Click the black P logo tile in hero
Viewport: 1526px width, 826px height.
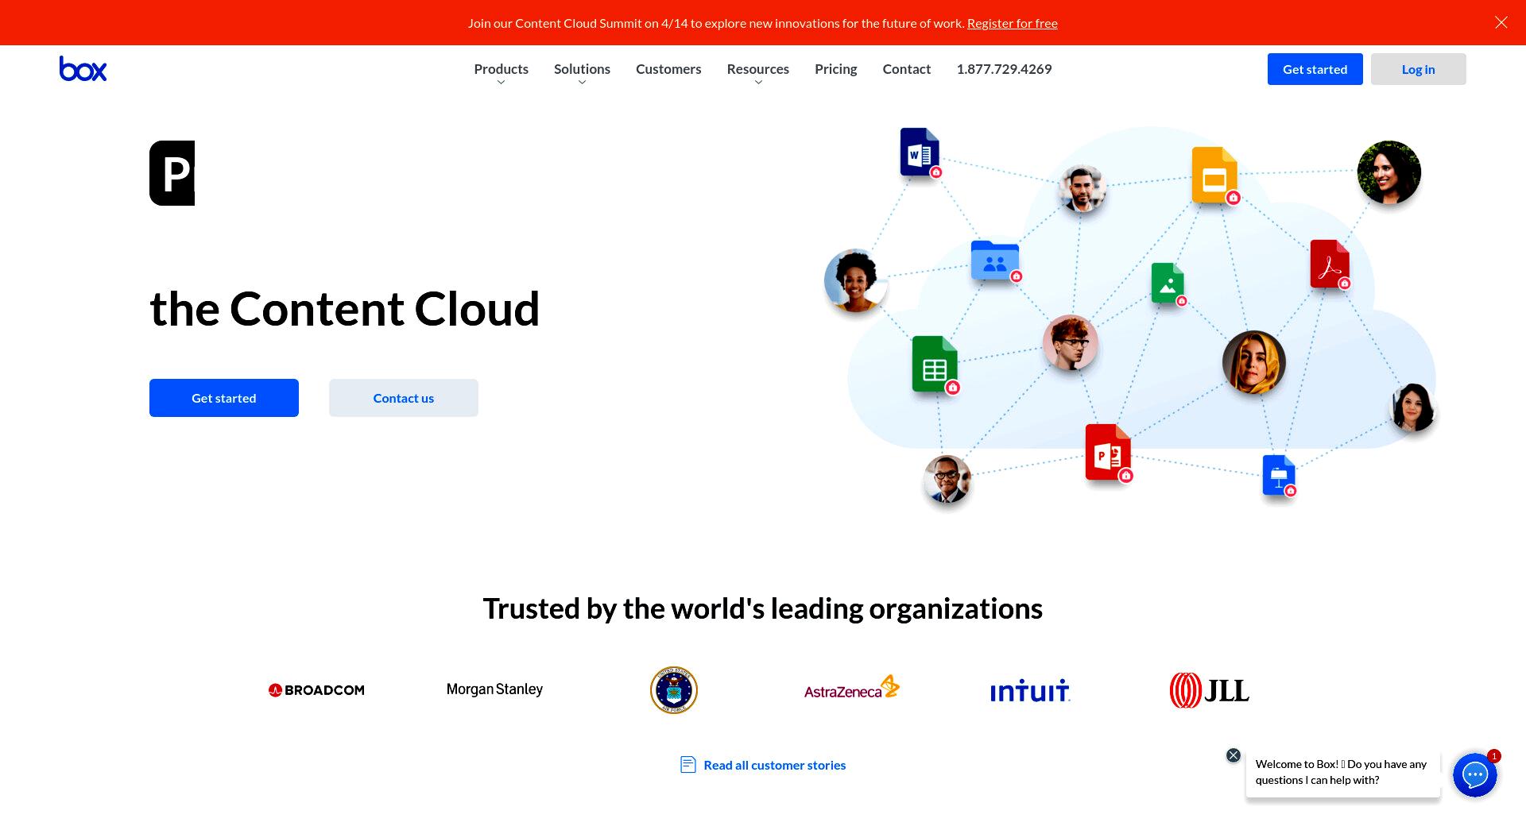172,173
